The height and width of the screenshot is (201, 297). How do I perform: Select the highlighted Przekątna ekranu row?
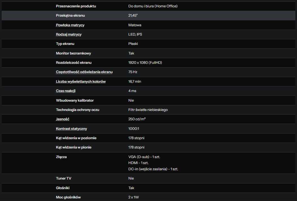(x=148, y=16)
